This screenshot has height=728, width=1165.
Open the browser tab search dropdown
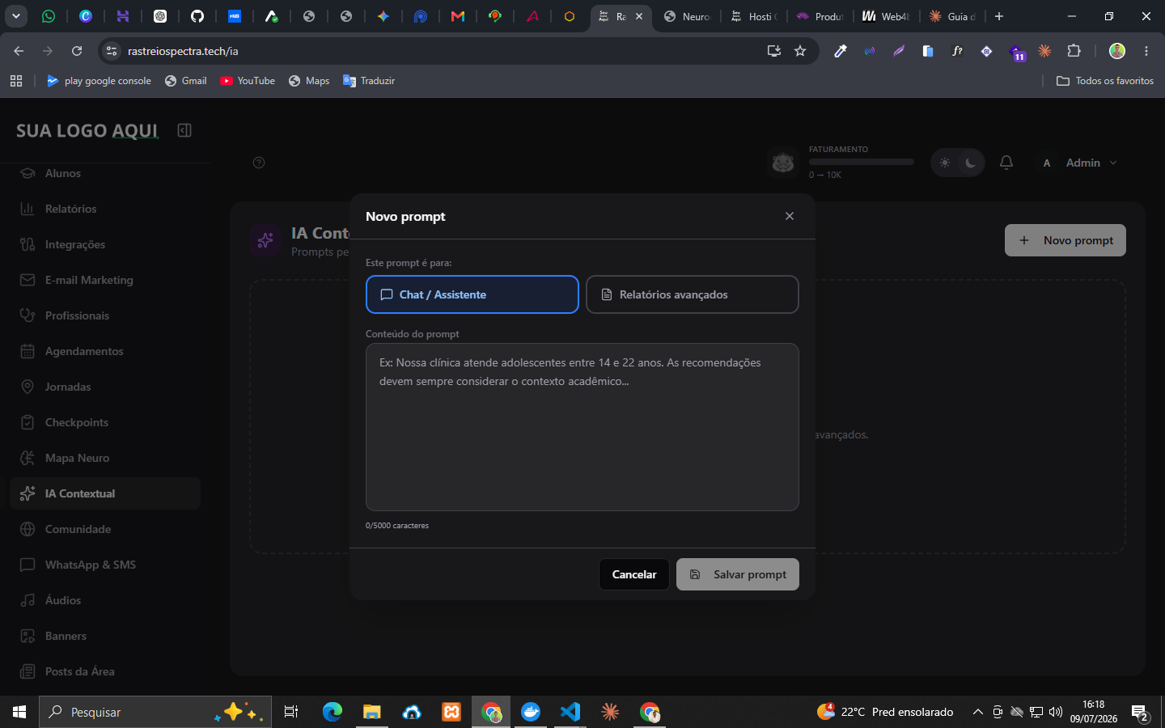click(x=15, y=16)
